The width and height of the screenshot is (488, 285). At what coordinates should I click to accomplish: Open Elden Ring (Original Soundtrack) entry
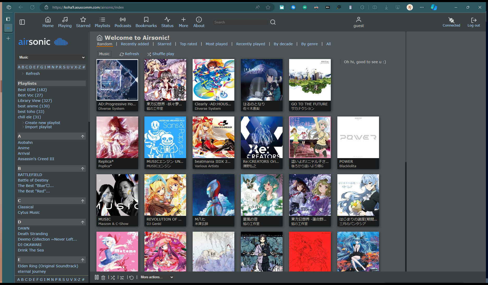pos(48,266)
